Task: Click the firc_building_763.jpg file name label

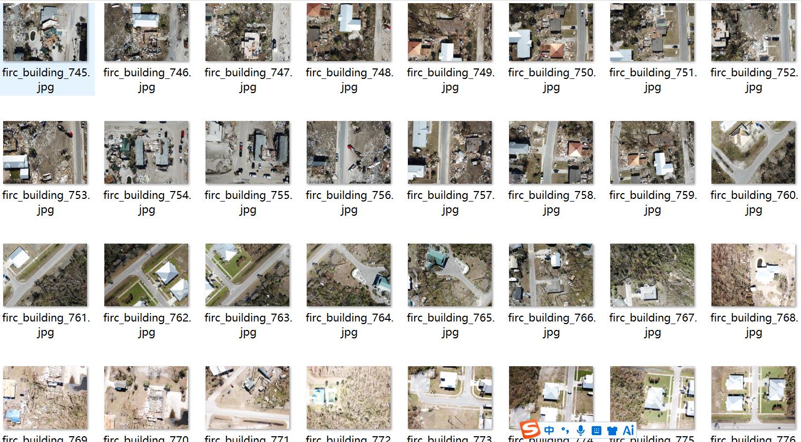Action: point(248,325)
